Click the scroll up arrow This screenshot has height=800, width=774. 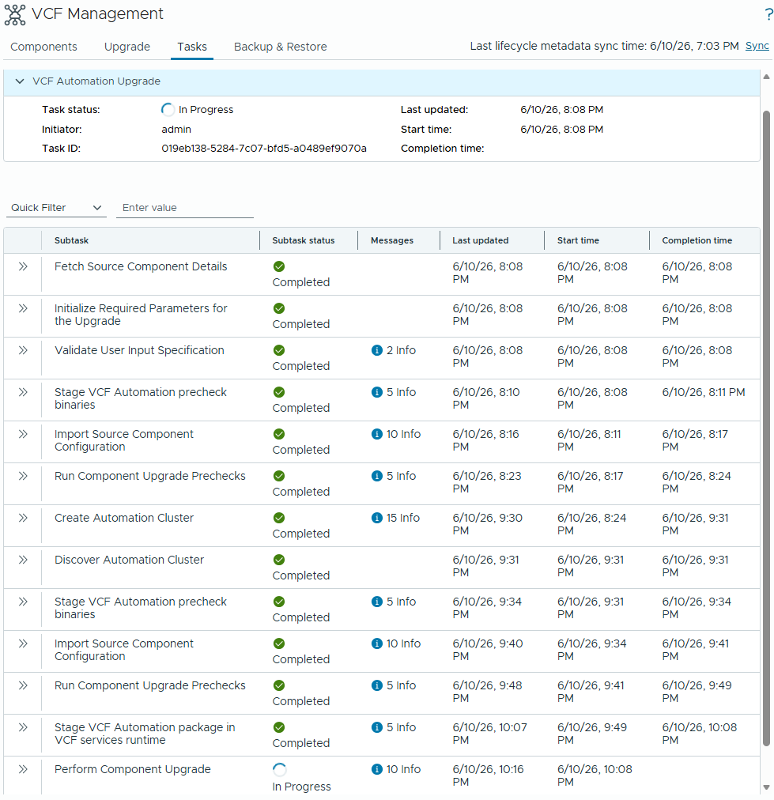[766, 77]
